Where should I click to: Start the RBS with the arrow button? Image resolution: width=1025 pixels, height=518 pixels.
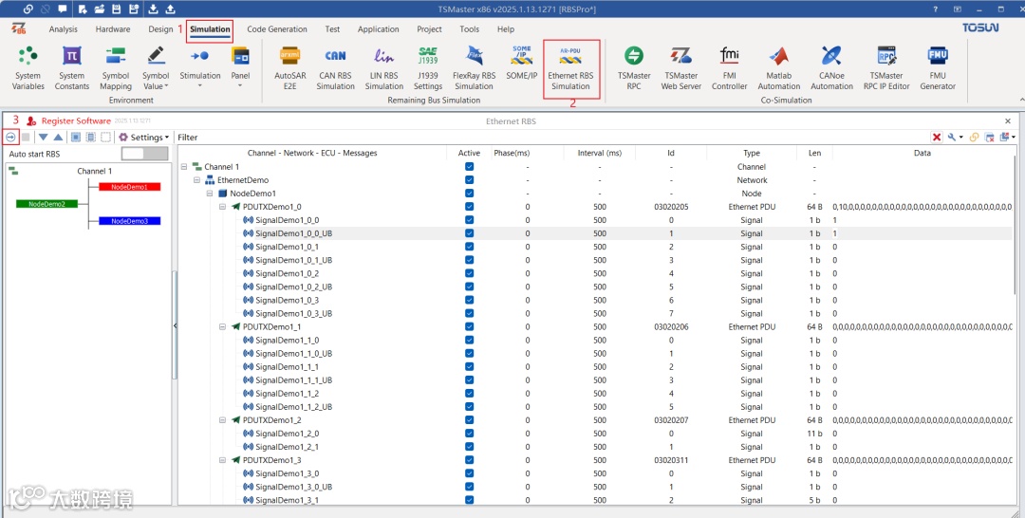[10, 138]
